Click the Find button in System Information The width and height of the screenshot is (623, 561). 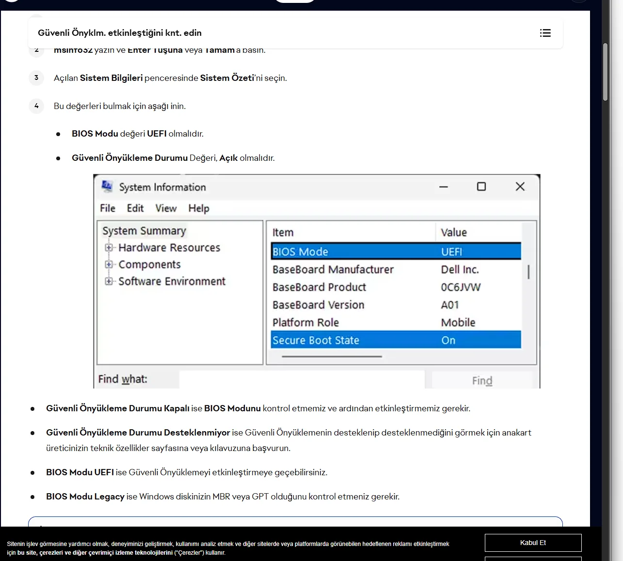[x=482, y=380]
